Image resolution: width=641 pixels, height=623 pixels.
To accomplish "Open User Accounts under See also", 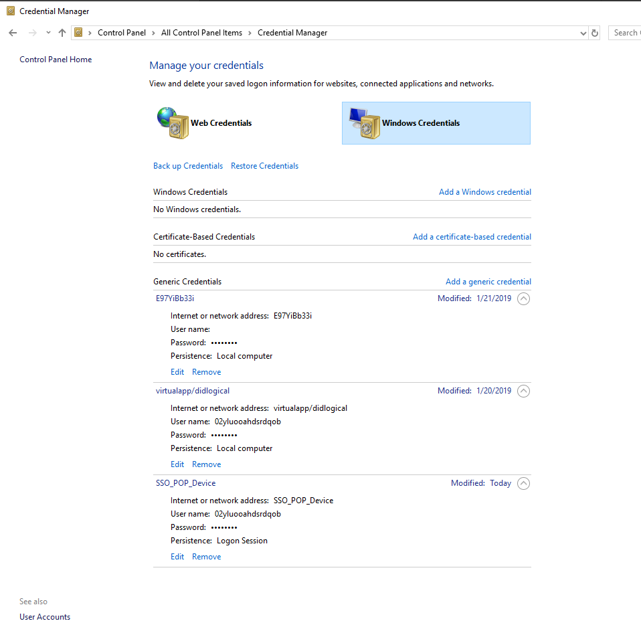I will [45, 617].
